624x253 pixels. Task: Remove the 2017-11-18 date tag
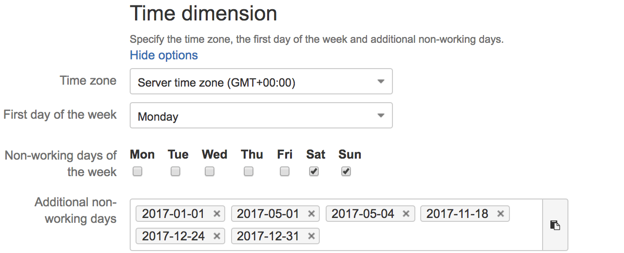tap(501, 214)
